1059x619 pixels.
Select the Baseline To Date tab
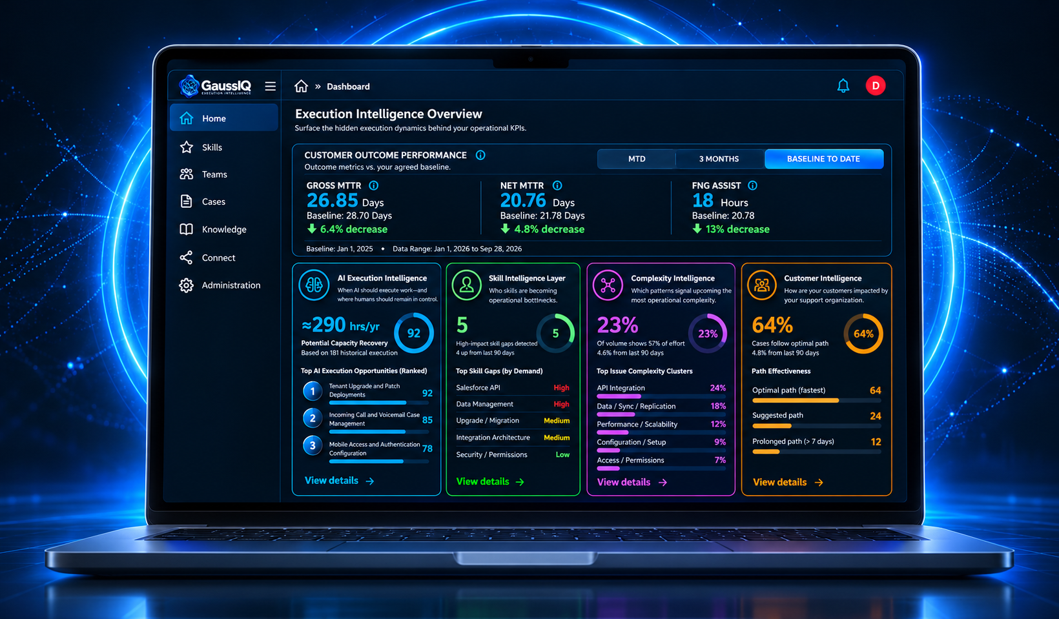click(x=824, y=159)
